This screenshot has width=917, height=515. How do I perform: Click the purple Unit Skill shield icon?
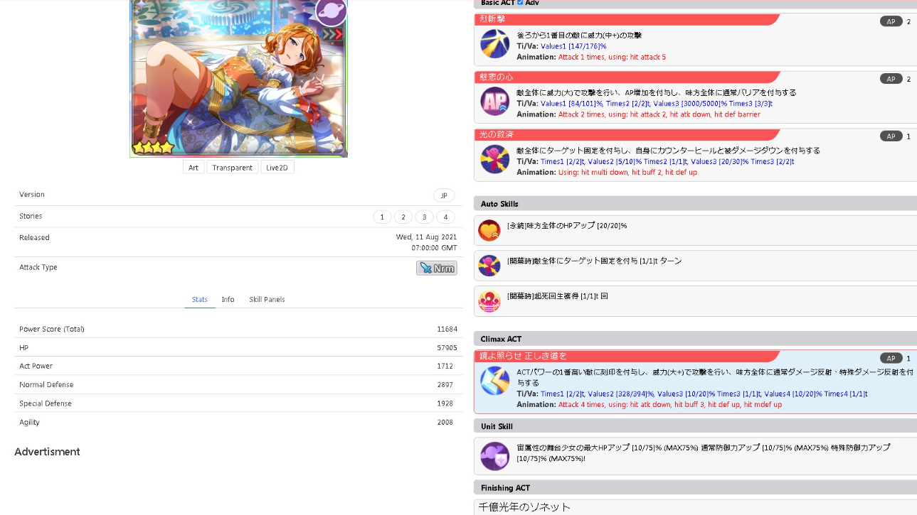pos(494,456)
